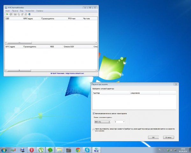Click the save (floppy disk) toolbar icon
Viewport: 191px width, 153px height.
coord(15,14)
